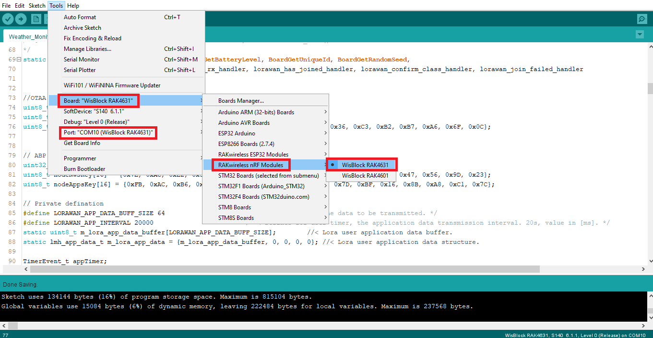Choose WisBlock RAK4601 from board list

[x=365, y=176]
